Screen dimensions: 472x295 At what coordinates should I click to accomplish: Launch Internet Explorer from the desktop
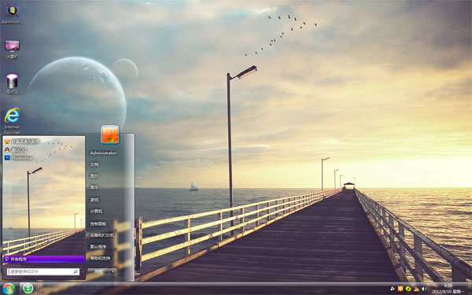click(12, 120)
